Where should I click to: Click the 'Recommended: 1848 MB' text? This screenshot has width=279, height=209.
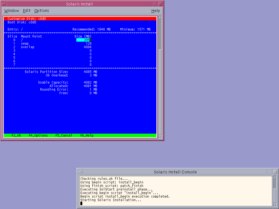[92, 29]
